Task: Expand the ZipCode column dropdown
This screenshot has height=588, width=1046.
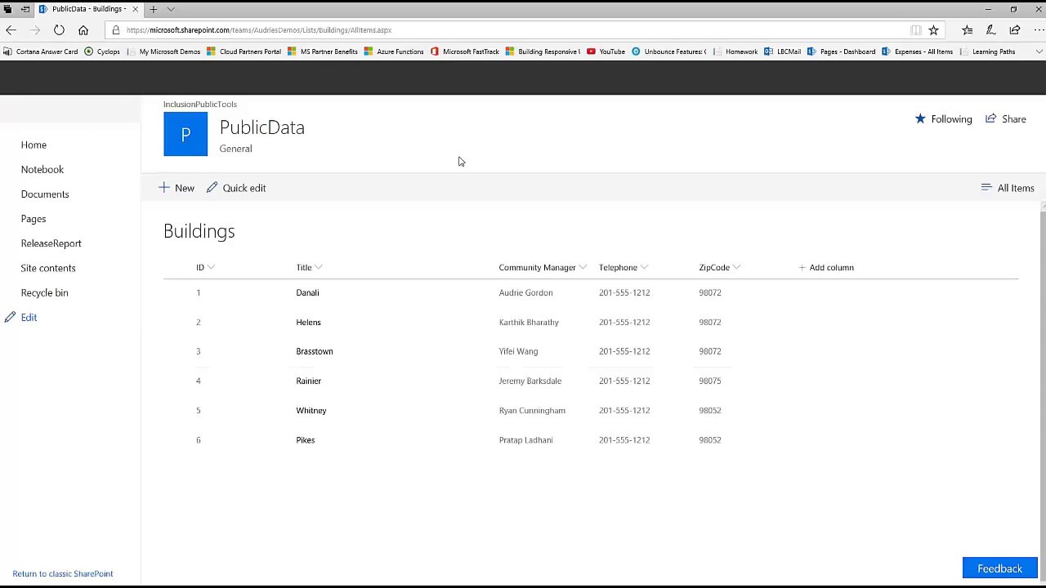Action: 736,267
